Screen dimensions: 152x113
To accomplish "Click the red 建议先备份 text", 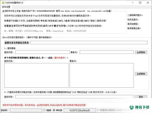I will pyautogui.click(x=60, y=58).
